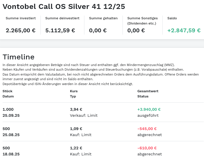The image size is (204, 158).
Task: Click the -610,00 € amount
Action: 147,148
